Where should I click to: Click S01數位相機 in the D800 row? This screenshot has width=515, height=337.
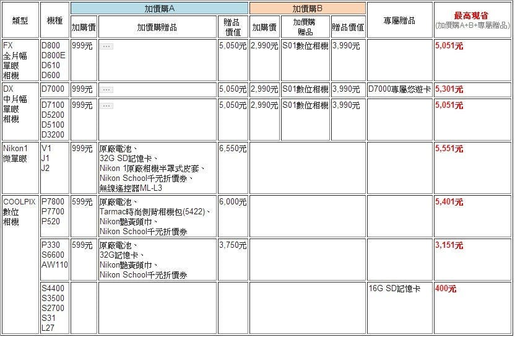(305, 46)
